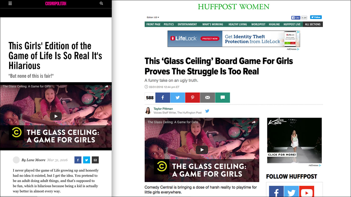Follow HuffPost on YouTube tile
Screen dimensions: 351x197
(x=306, y=191)
